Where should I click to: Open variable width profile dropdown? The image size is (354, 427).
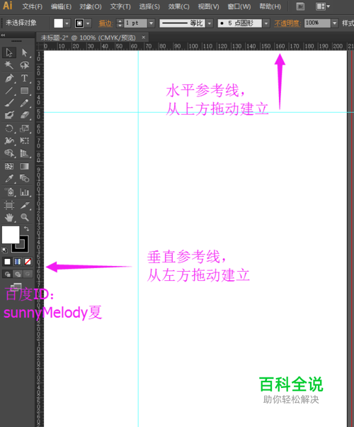[x=210, y=23]
